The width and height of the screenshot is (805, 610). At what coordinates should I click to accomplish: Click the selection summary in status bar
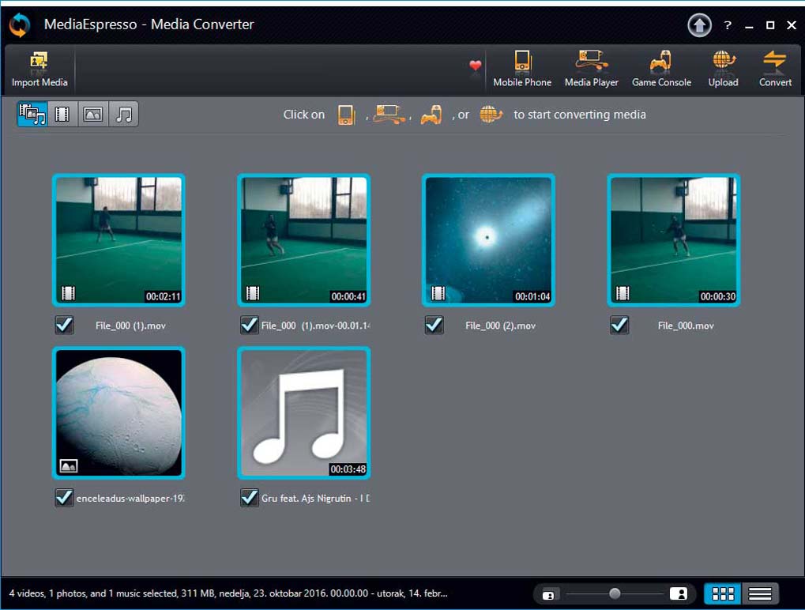point(228,593)
